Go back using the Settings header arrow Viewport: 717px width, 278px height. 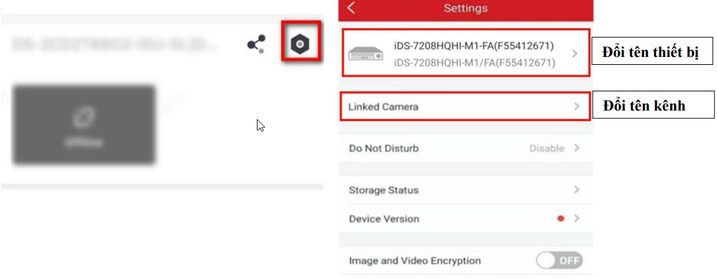tap(352, 9)
